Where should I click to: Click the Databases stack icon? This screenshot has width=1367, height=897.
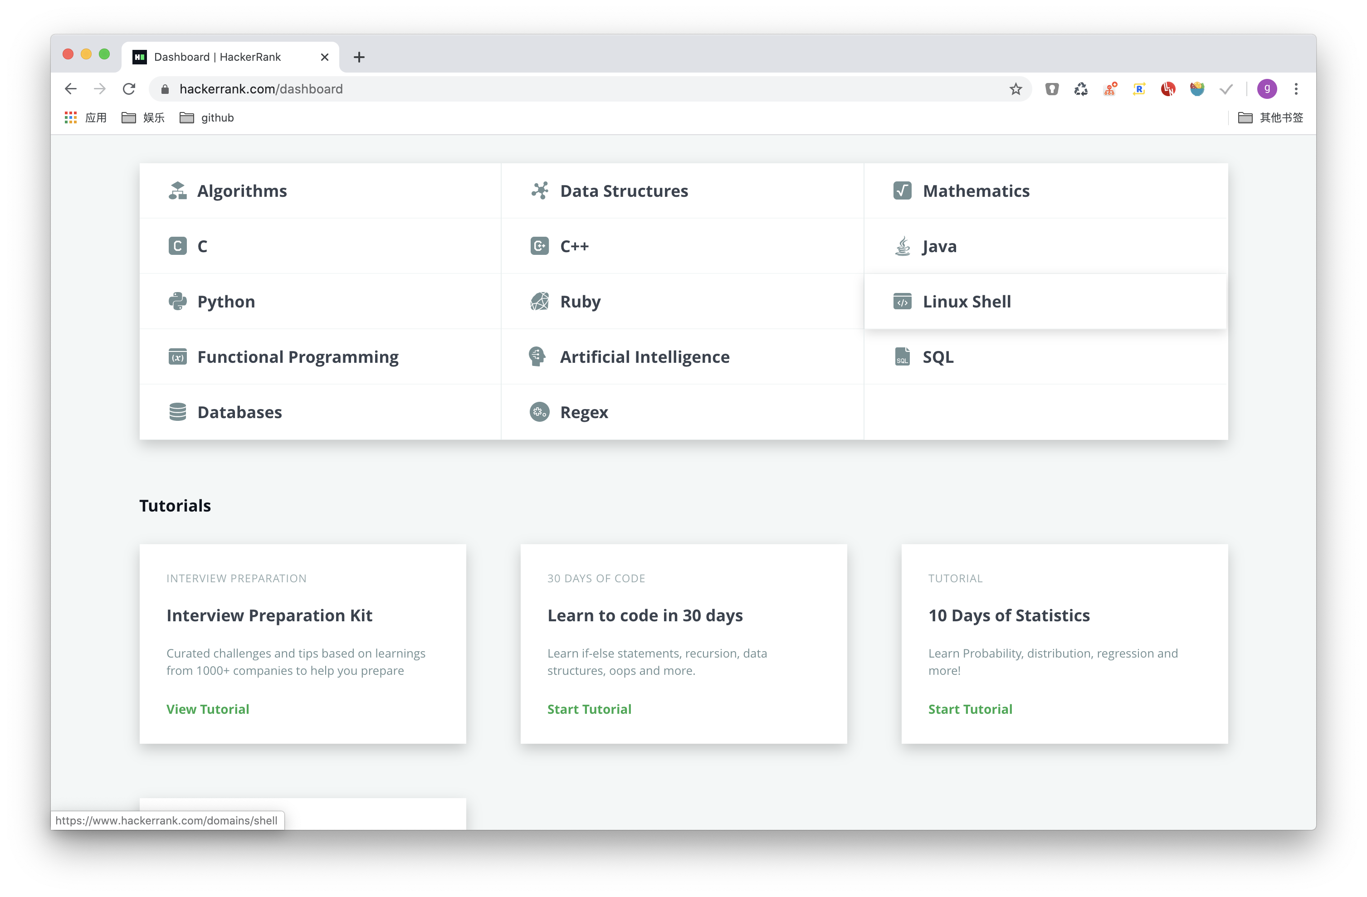tap(177, 412)
